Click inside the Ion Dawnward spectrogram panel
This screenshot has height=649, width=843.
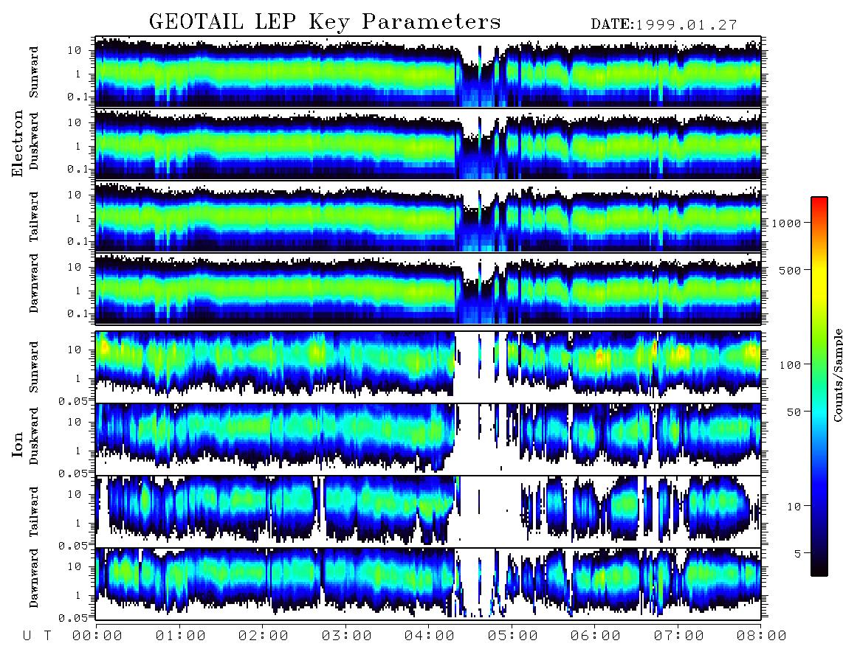click(428, 584)
